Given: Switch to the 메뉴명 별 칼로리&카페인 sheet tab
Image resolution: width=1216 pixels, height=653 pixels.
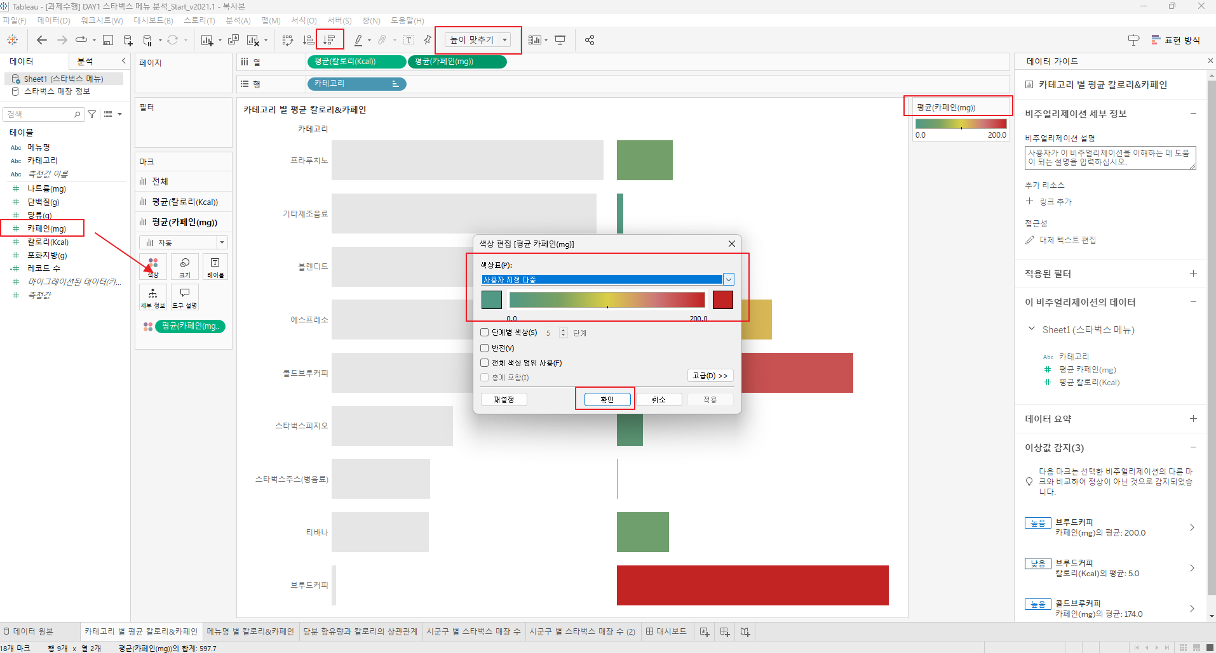Looking at the screenshot, I should (x=250, y=632).
